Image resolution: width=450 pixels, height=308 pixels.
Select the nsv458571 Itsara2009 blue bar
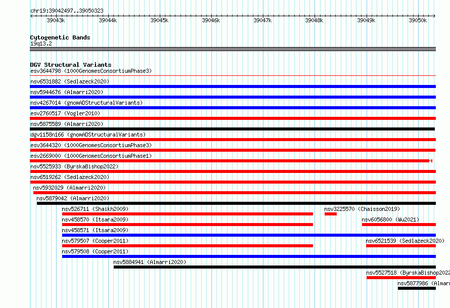coord(249,235)
